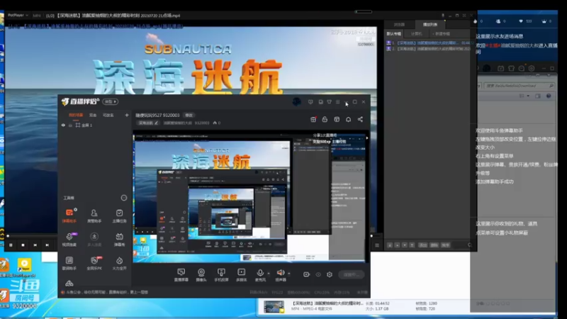567x319 pixels.
Task: Click the layout grid icon beside the bell
Action: 337,119
